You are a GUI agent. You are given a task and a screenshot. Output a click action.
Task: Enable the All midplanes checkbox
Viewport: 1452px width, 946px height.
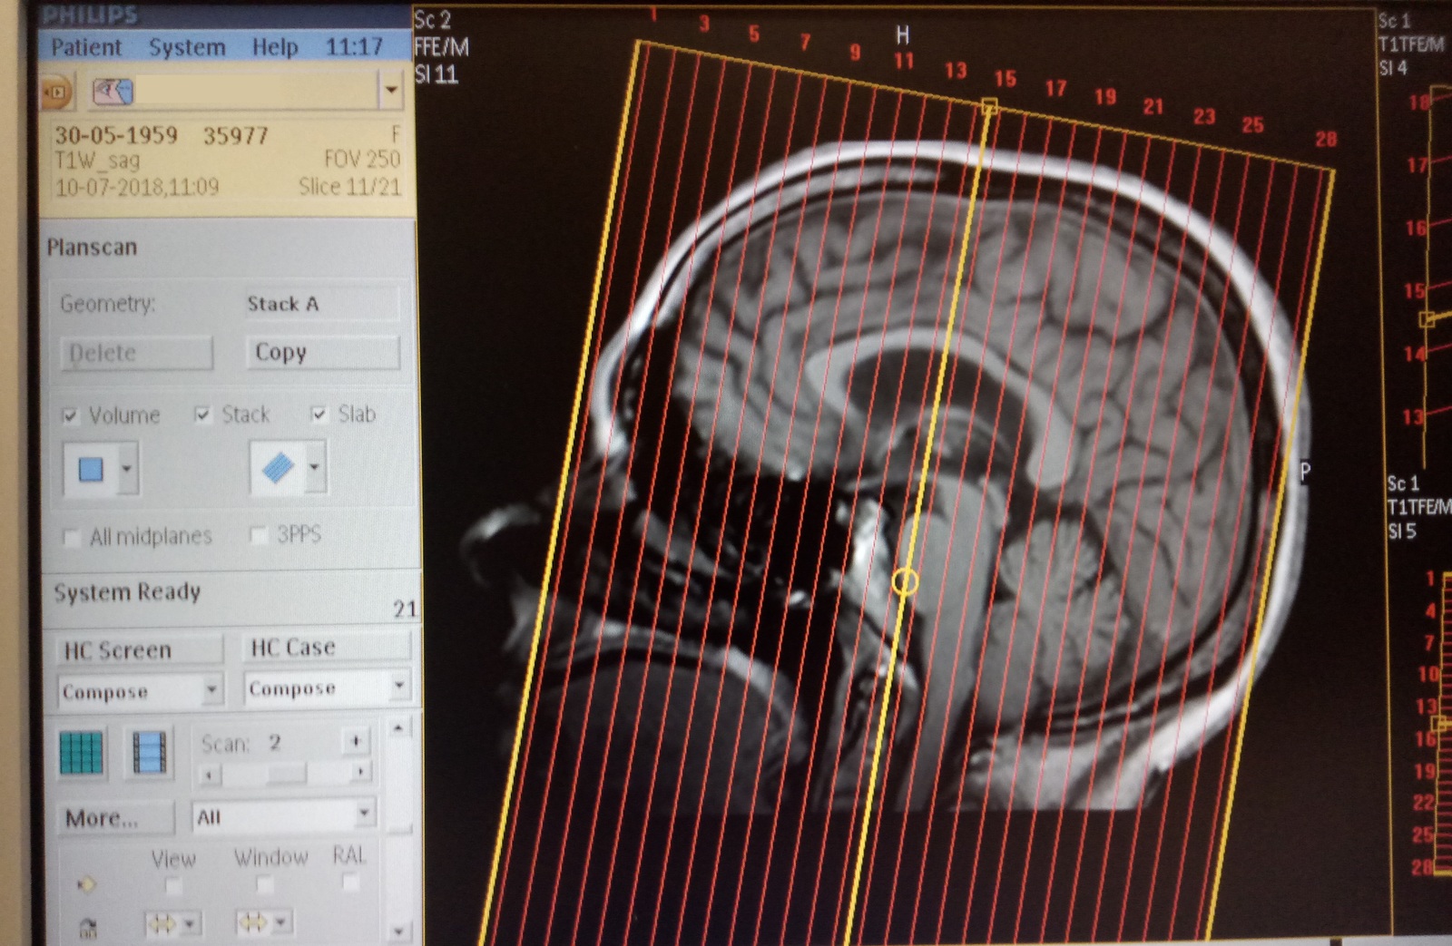71,537
